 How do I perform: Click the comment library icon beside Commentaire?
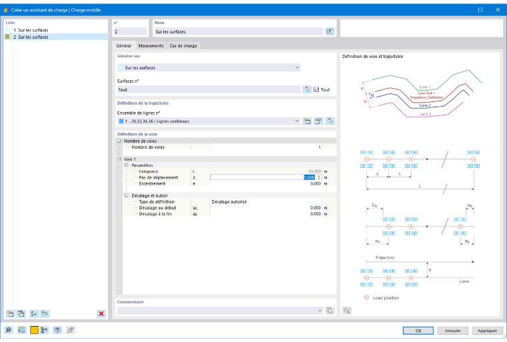click(x=330, y=311)
